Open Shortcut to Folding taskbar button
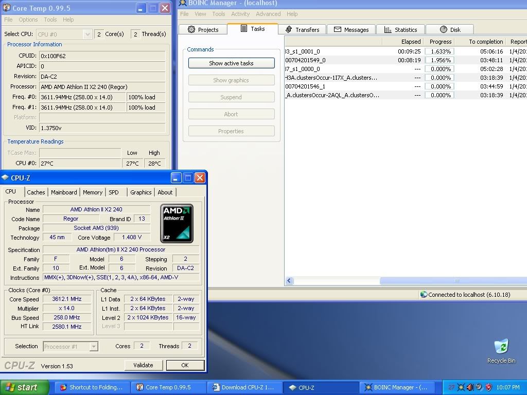Image resolution: width=527 pixels, height=395 pixels. tap(92, 387)
